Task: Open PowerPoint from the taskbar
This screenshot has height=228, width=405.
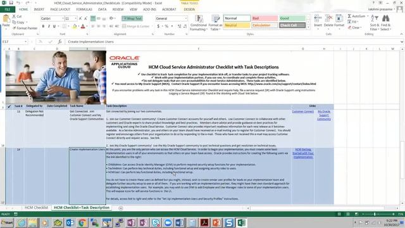Action: [x=216, y=222]
